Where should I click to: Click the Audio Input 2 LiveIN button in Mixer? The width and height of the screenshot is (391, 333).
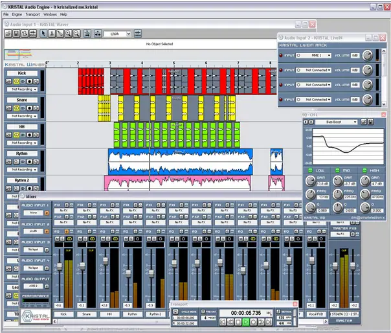[x=34, y=231]
